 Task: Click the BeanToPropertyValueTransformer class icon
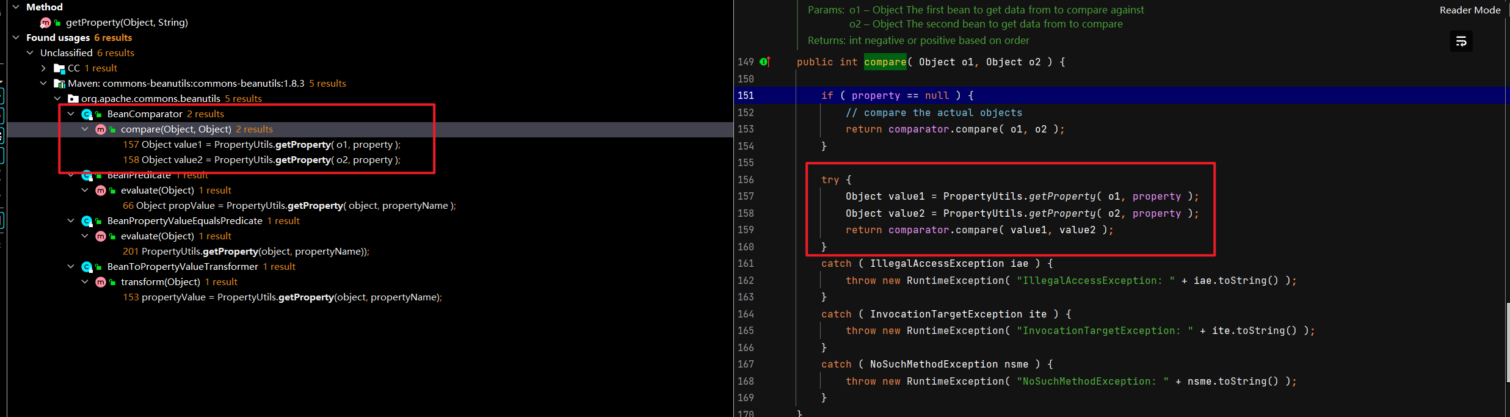pos(87,267)
